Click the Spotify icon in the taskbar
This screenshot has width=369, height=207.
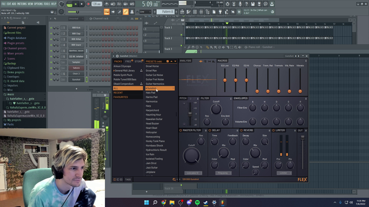197,202
